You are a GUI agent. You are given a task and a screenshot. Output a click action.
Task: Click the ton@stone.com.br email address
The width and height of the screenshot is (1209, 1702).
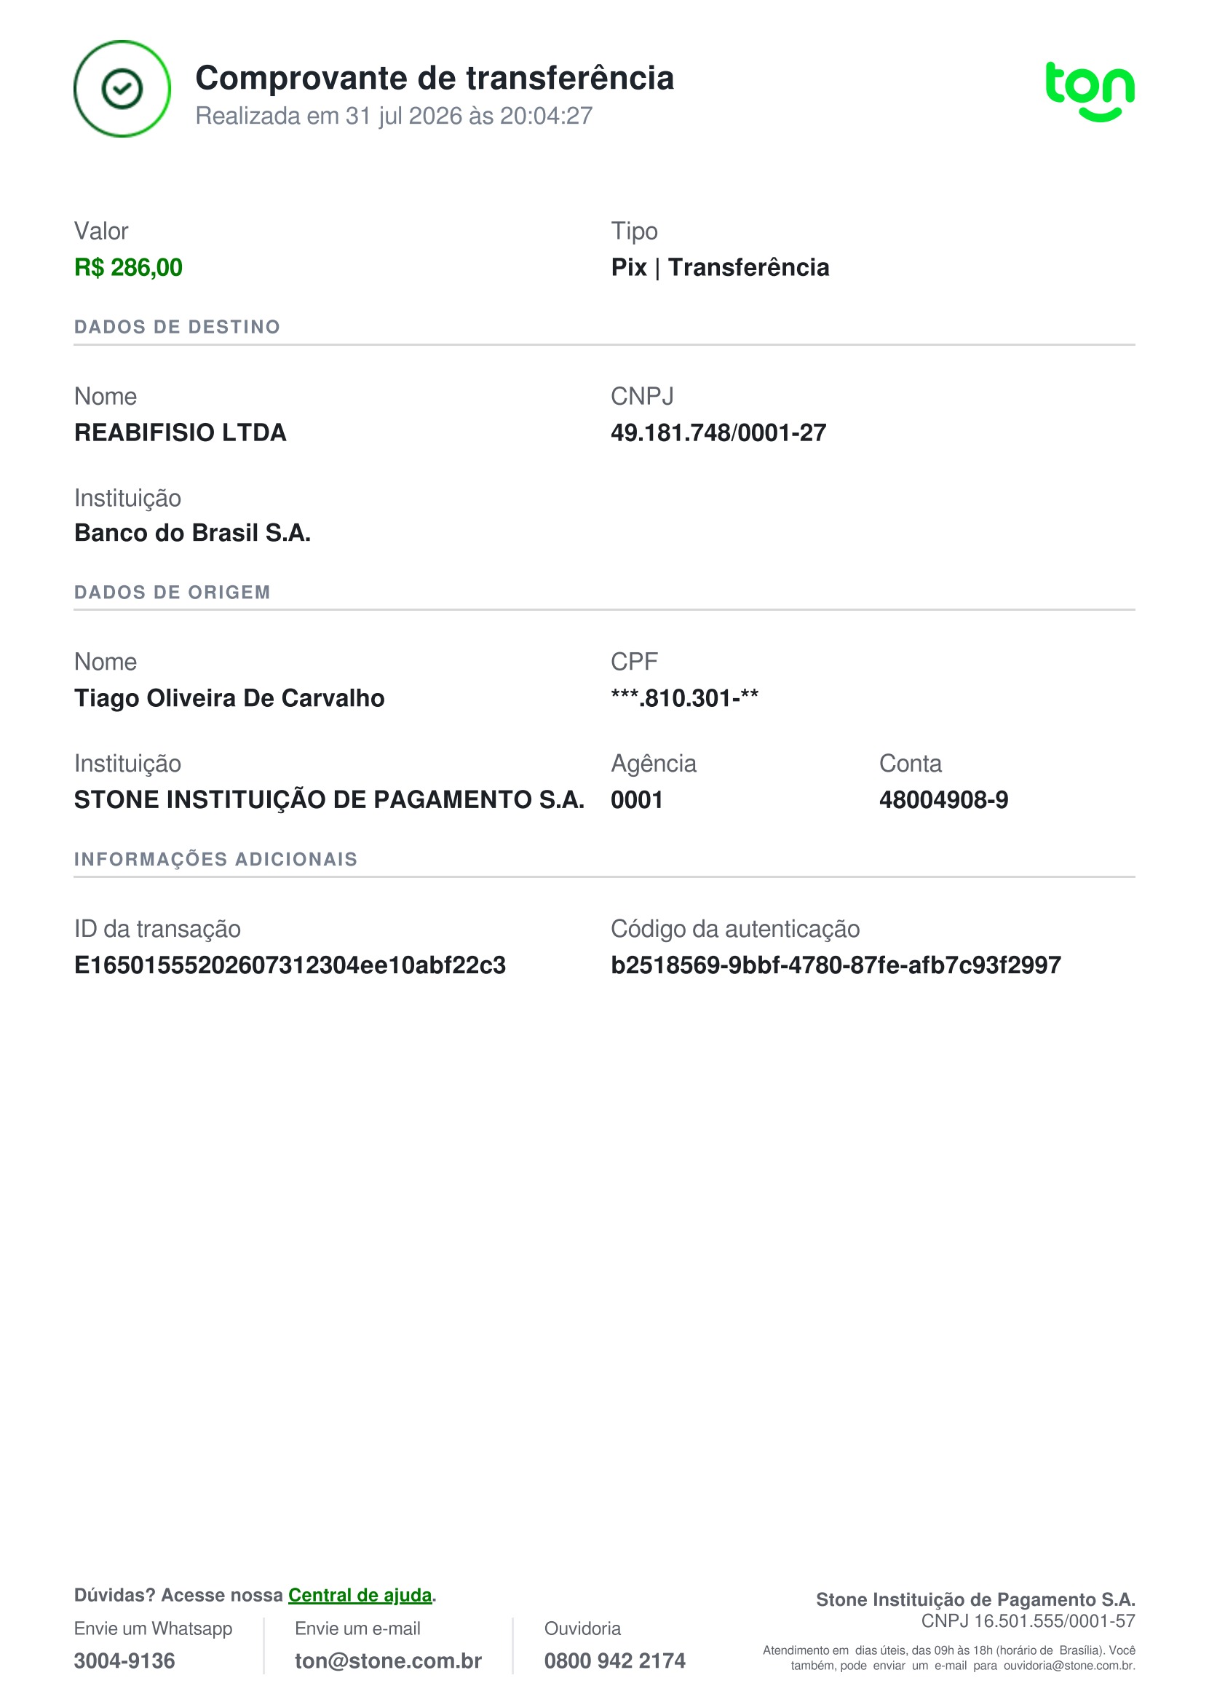point(388,1661)
